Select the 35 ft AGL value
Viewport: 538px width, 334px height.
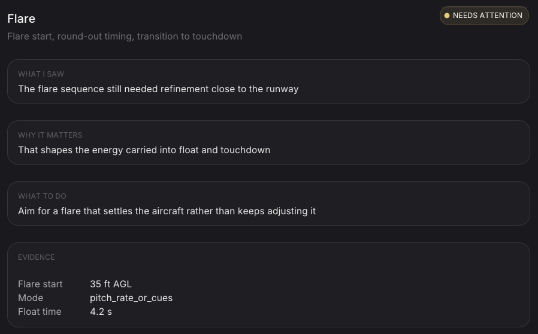(x=111, y=284)
